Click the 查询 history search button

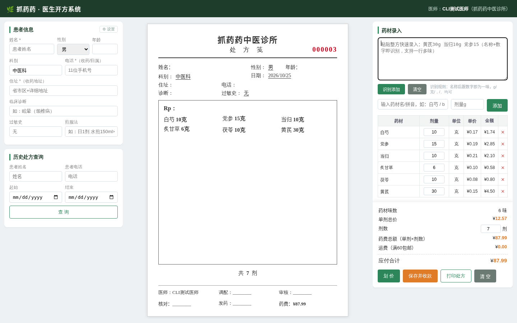[x=64, y=212]
